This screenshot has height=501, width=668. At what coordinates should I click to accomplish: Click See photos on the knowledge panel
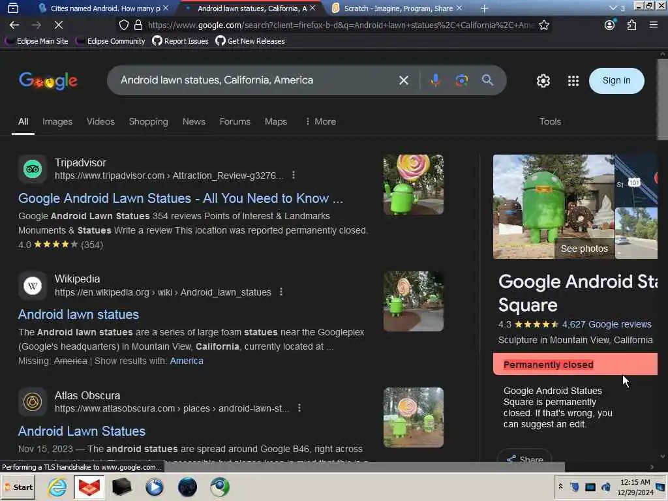(584, 249)
